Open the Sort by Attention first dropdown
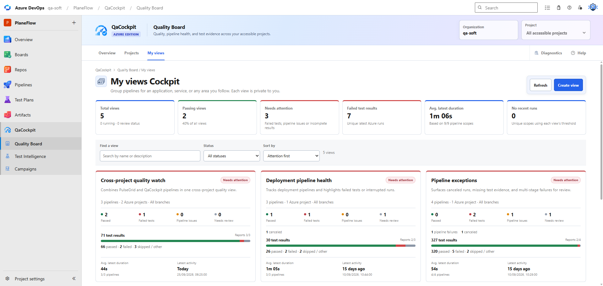 [x=291, y=156]
